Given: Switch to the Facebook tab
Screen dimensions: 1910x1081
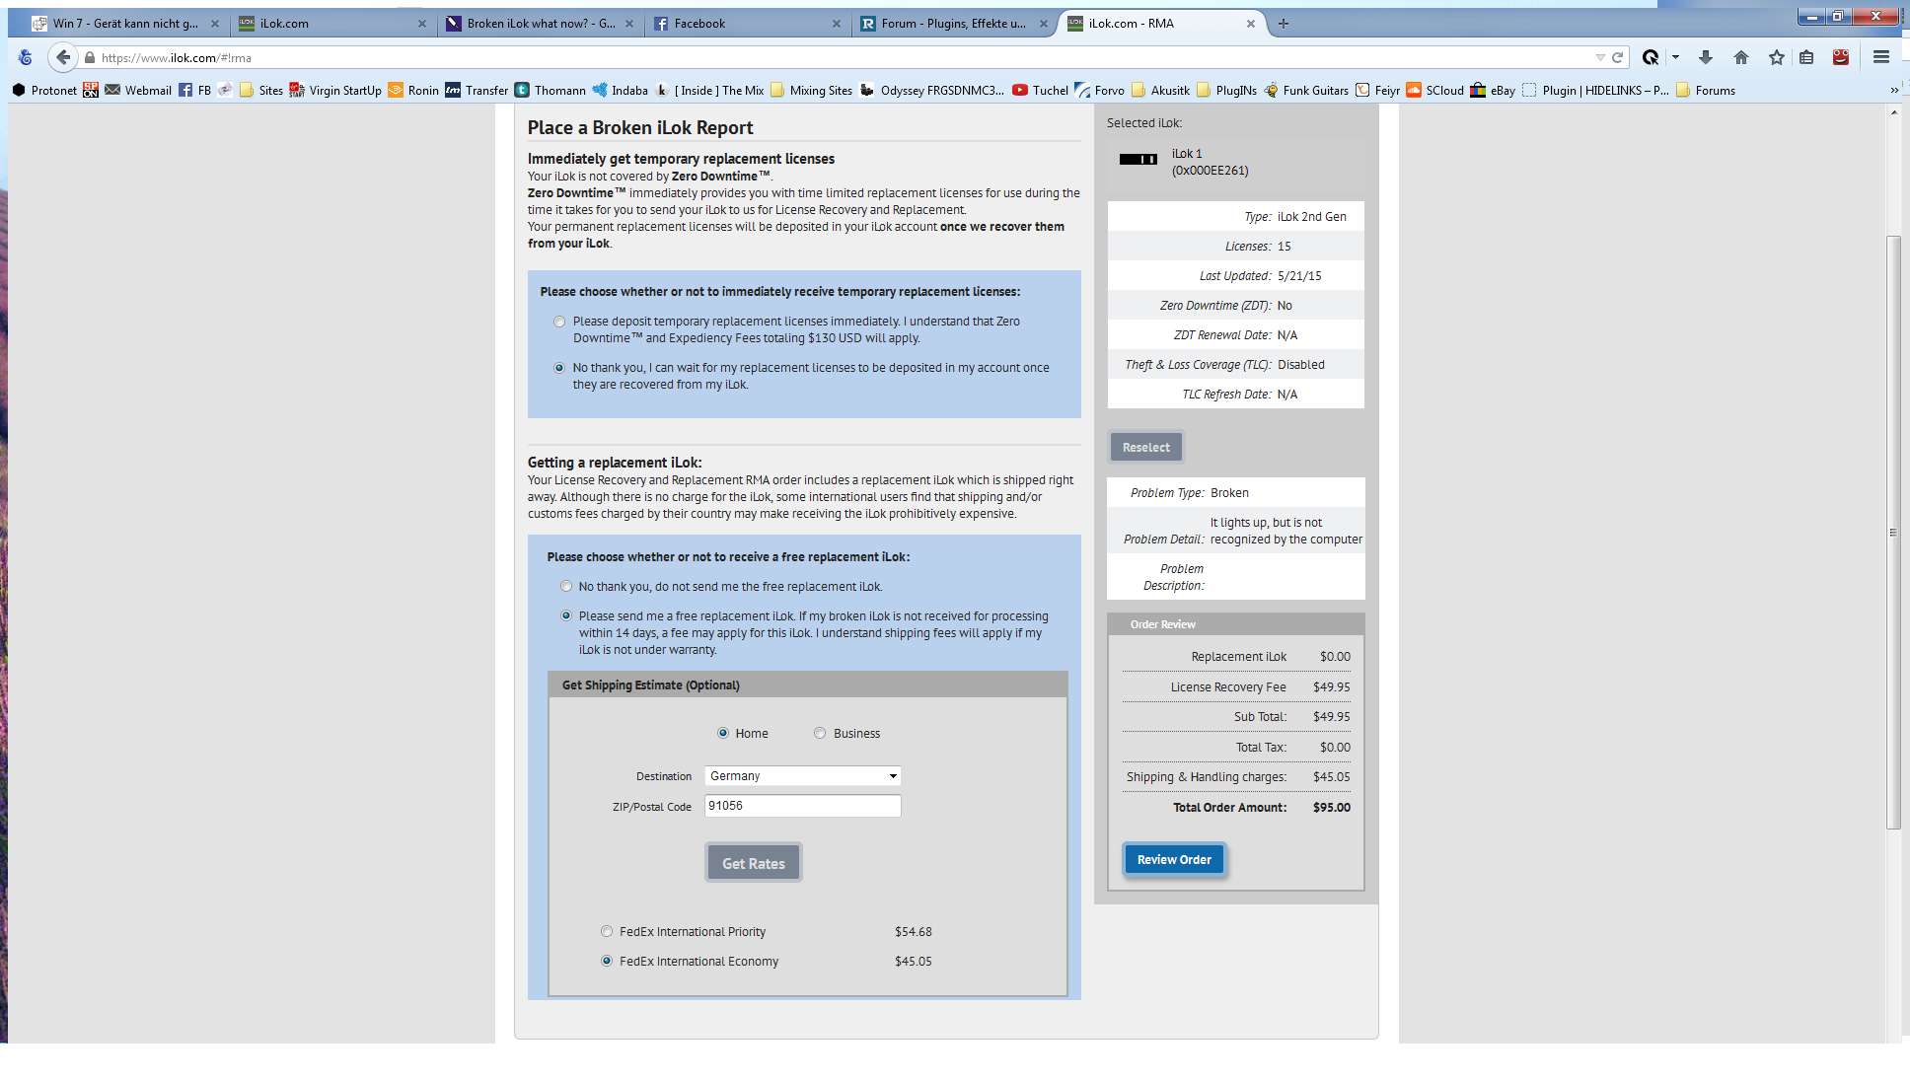Looking at the screenshot, I should pos(748,24).
